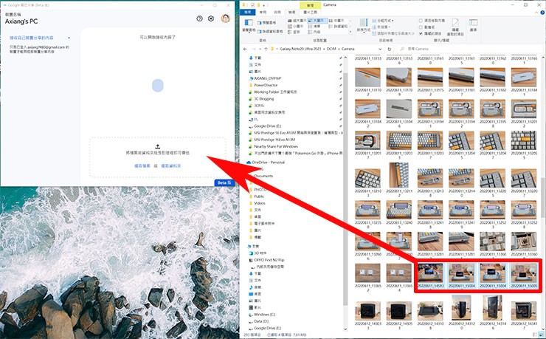Open AXIANG_DS916P in quick access
This screenshot has height=339, width=546.
pos(267,78)
